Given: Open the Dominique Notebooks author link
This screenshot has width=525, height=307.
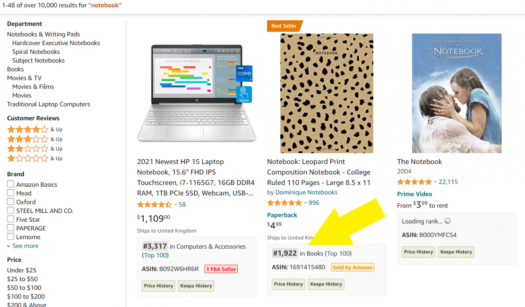Looking at the screenshot, I should pyautogui.click(x=306, y=193).
